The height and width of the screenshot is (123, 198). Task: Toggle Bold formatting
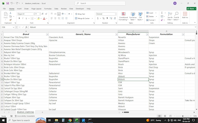(x=19, y=18)
